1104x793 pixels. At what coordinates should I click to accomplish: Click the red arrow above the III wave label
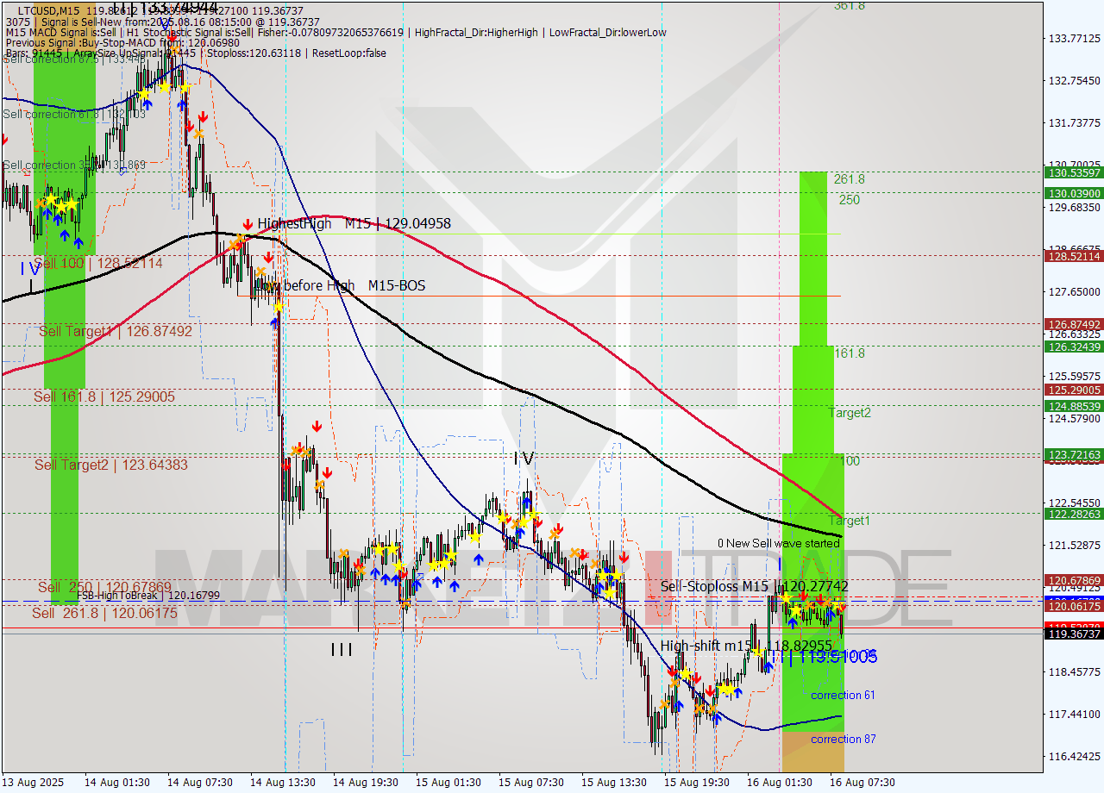358,562
